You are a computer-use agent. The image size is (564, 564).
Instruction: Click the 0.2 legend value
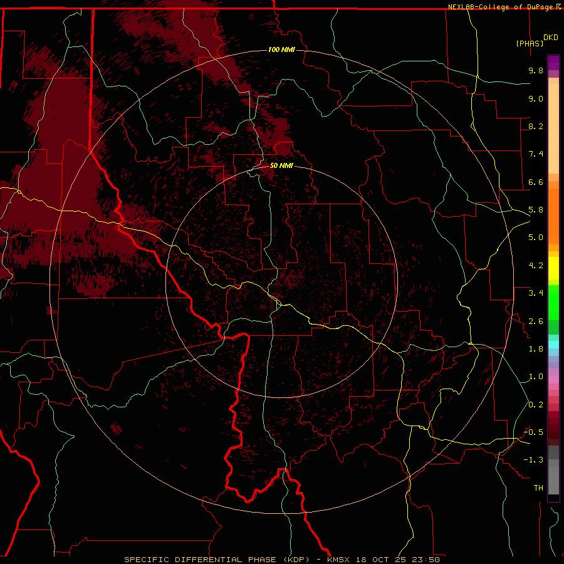536,405
